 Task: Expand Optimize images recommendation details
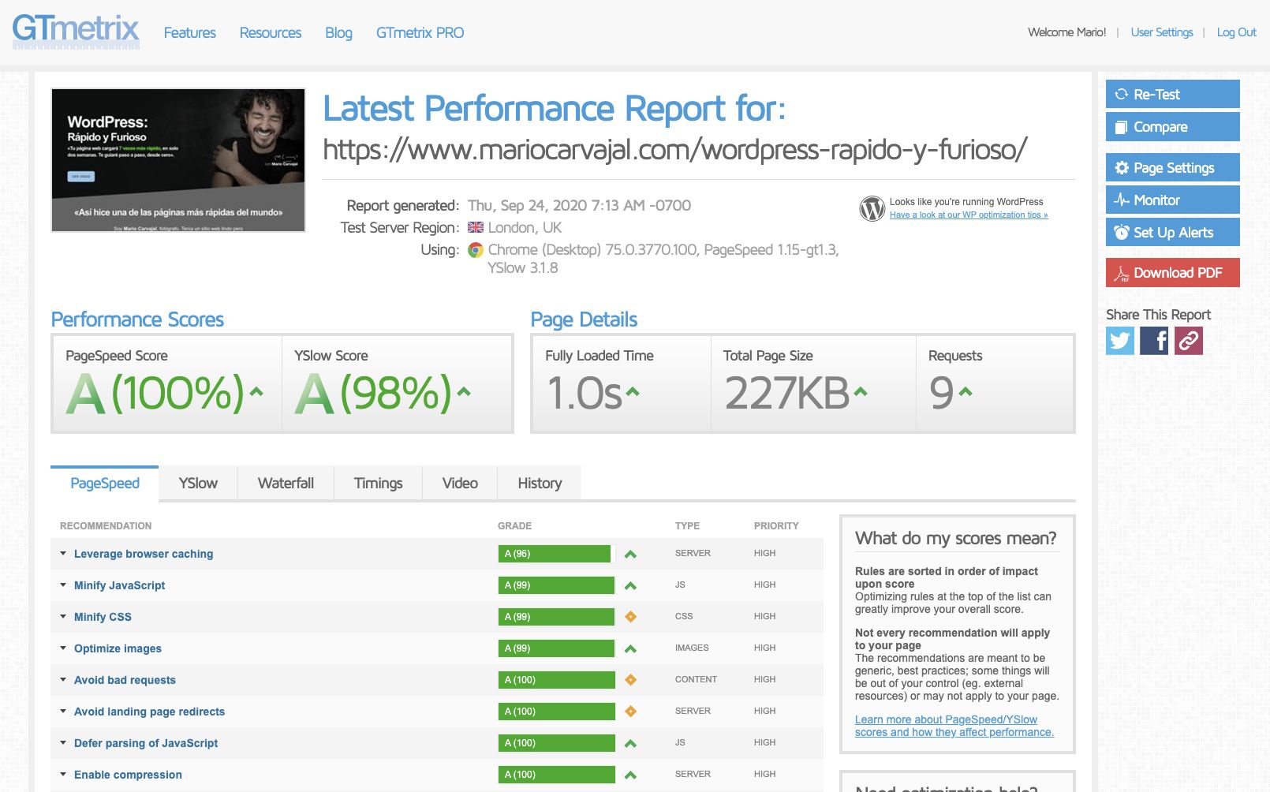pyautogui.click(x=118, y=648)
